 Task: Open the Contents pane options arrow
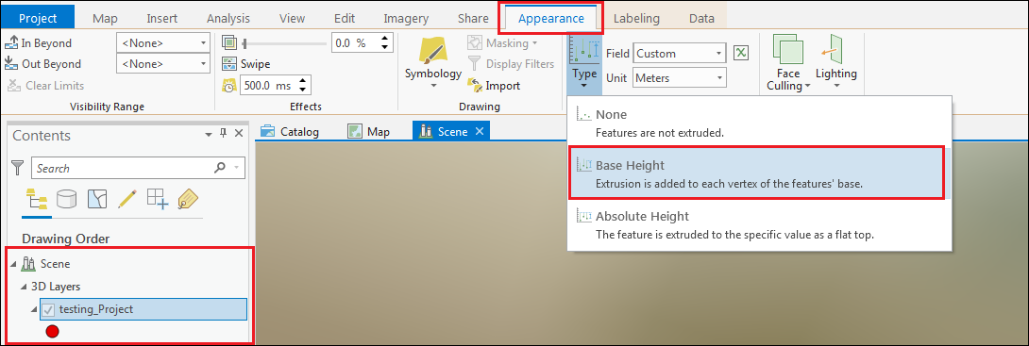coord(209,134)
